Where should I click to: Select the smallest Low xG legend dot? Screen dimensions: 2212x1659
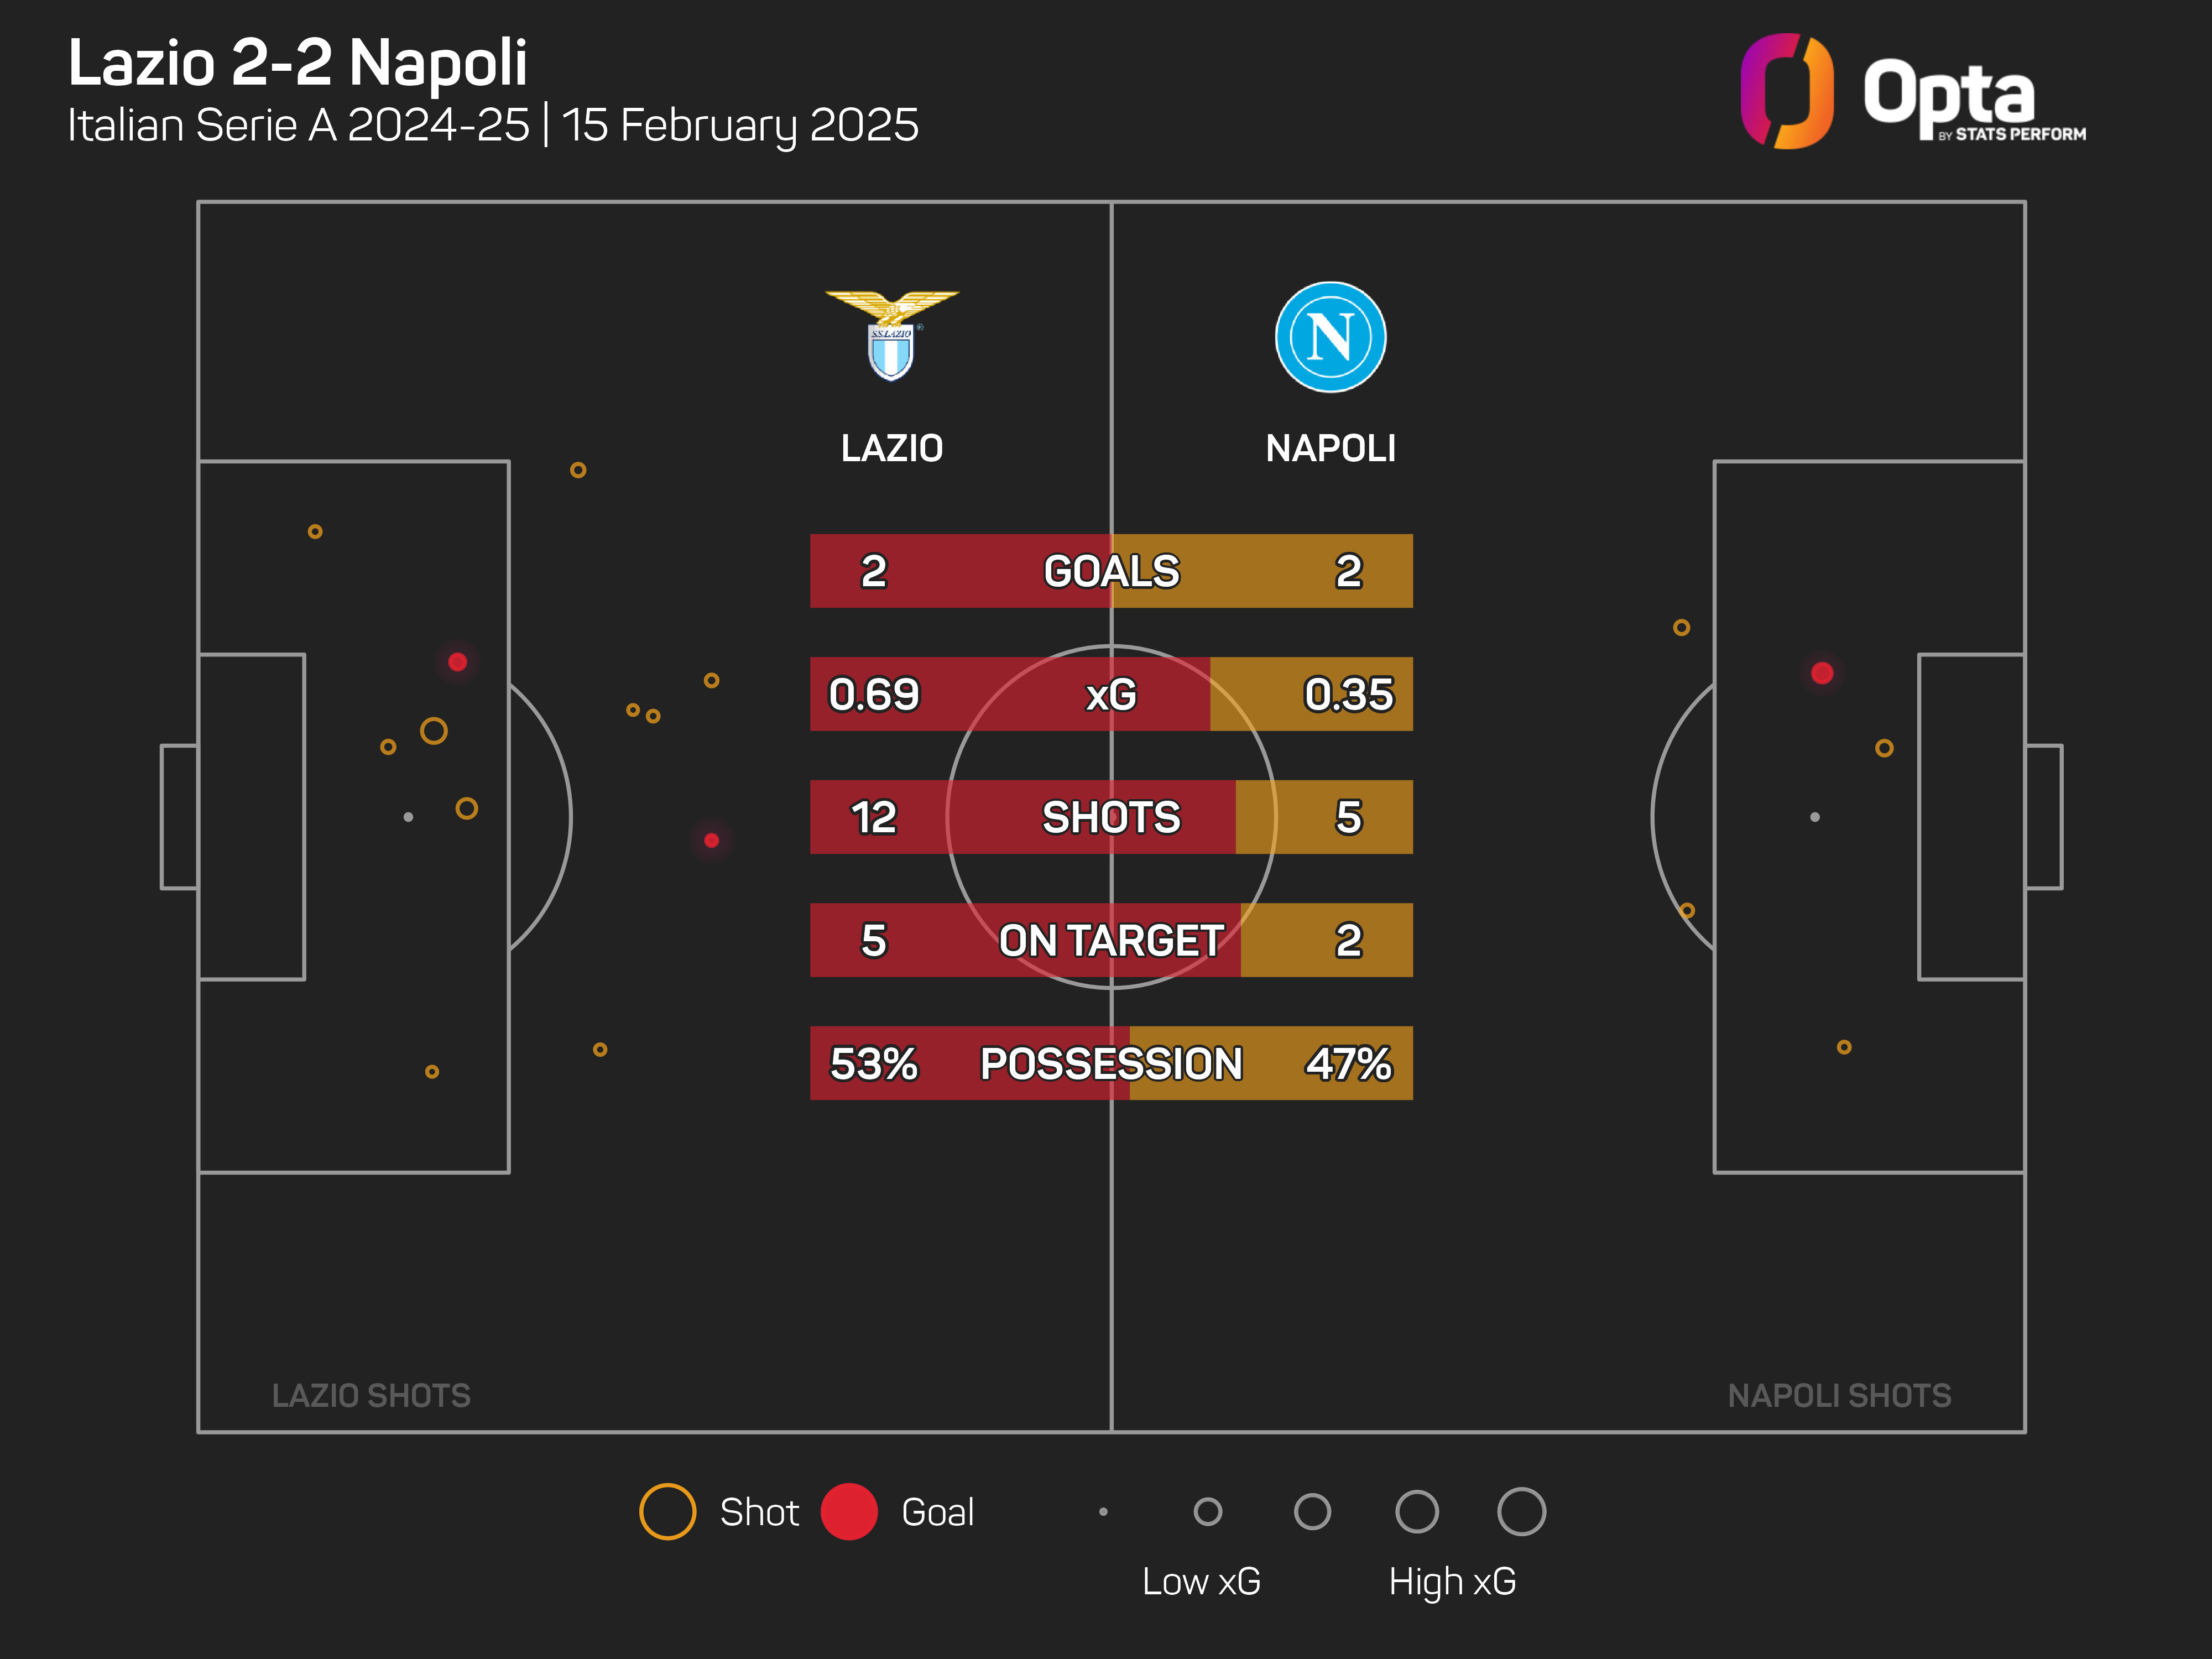[1103, 1511]
